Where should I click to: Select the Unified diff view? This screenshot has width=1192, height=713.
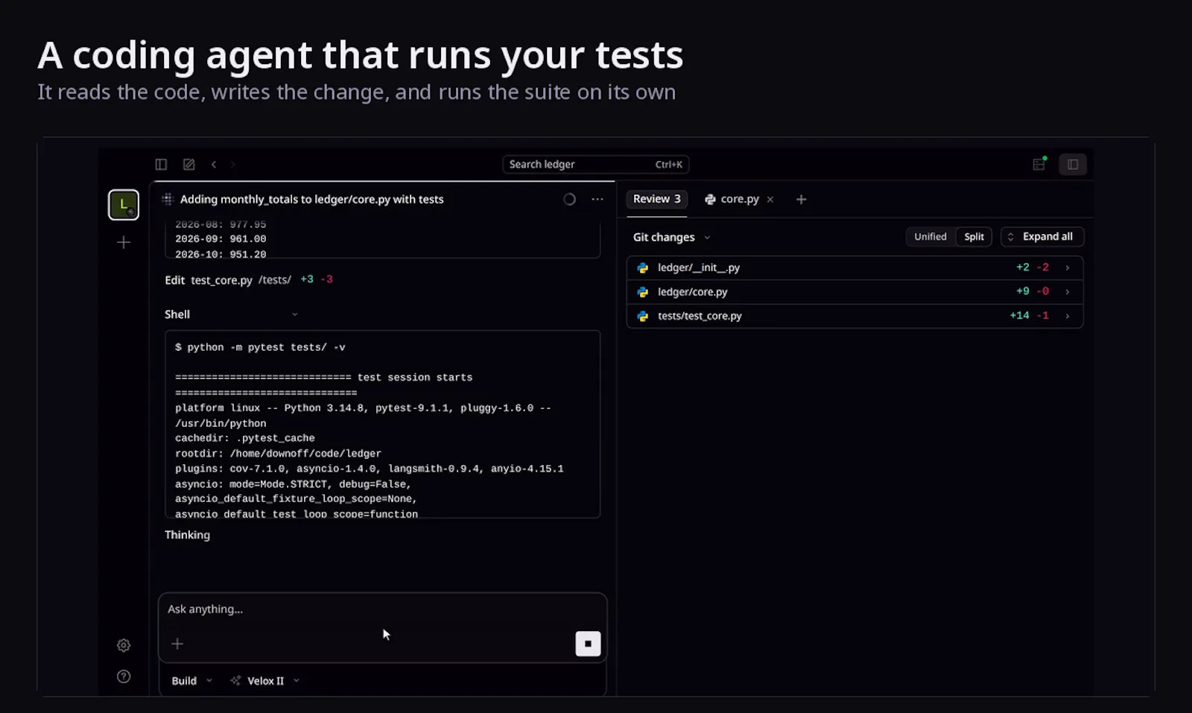(x=931, y=236)
